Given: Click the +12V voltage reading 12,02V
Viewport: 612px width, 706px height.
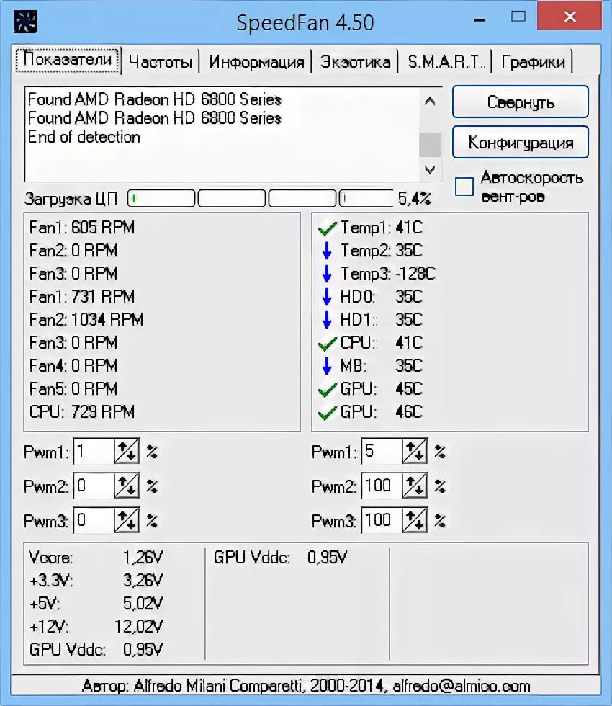Looking at the screenshot, I should click(x=138, y=627).
